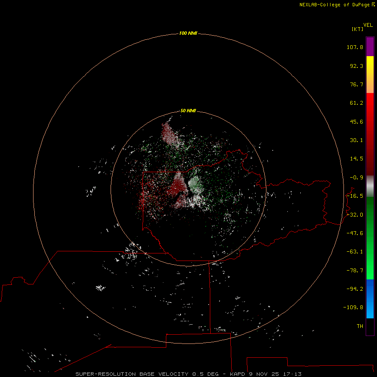Click the purple segment of the color bar
Viewport: 377px width, 377px height.
tap(370, 46)
